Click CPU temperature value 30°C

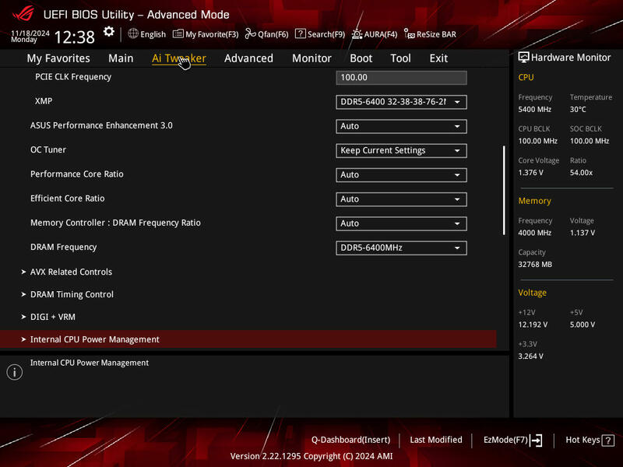tap(578, 110)
